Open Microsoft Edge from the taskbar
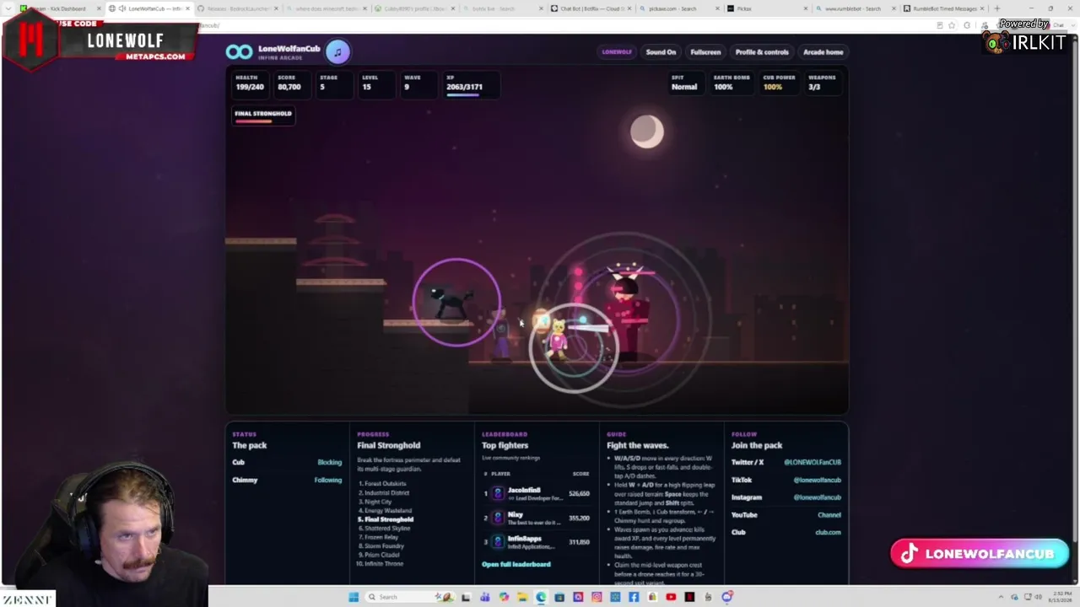The image size is (1080, 607). (x=541, y=597)
